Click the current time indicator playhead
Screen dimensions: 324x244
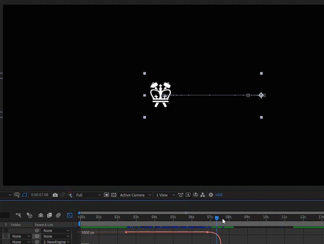[x=217, y=218]
